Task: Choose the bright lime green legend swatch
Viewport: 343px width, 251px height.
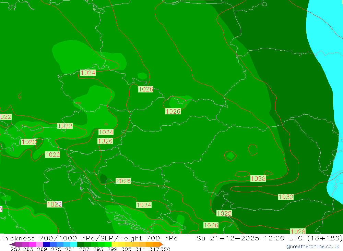Action: coord(108,244)
